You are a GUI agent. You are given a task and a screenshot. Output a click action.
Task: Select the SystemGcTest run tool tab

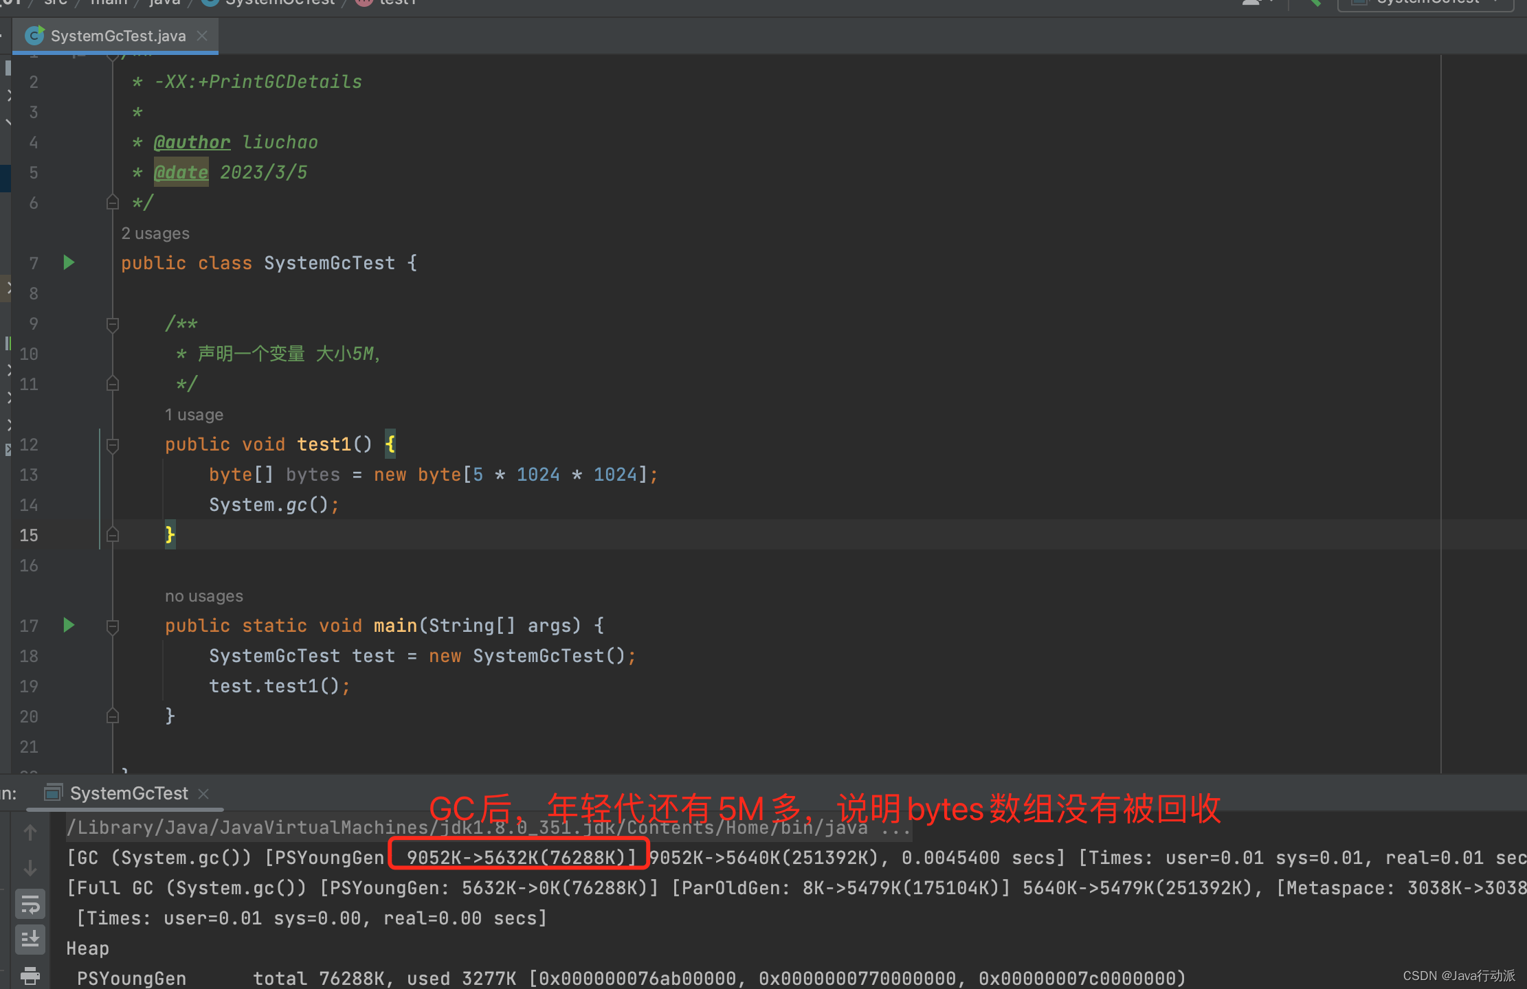pyautogui.click(x=128, y=794)
